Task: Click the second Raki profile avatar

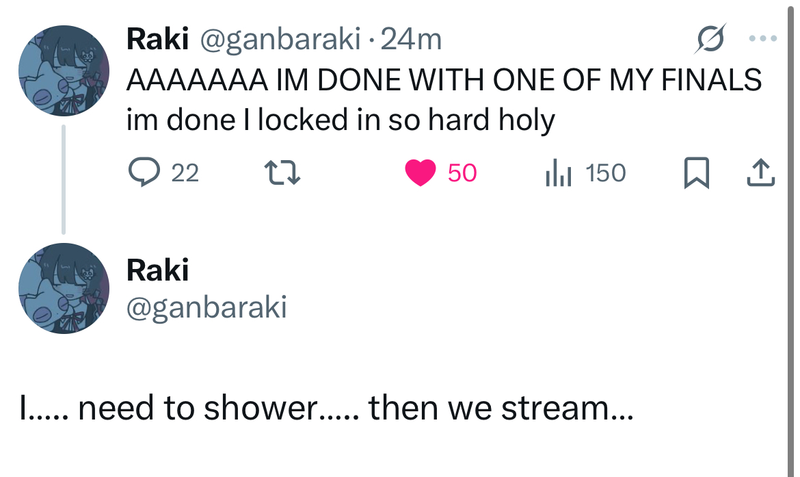Action: (63, 288)
